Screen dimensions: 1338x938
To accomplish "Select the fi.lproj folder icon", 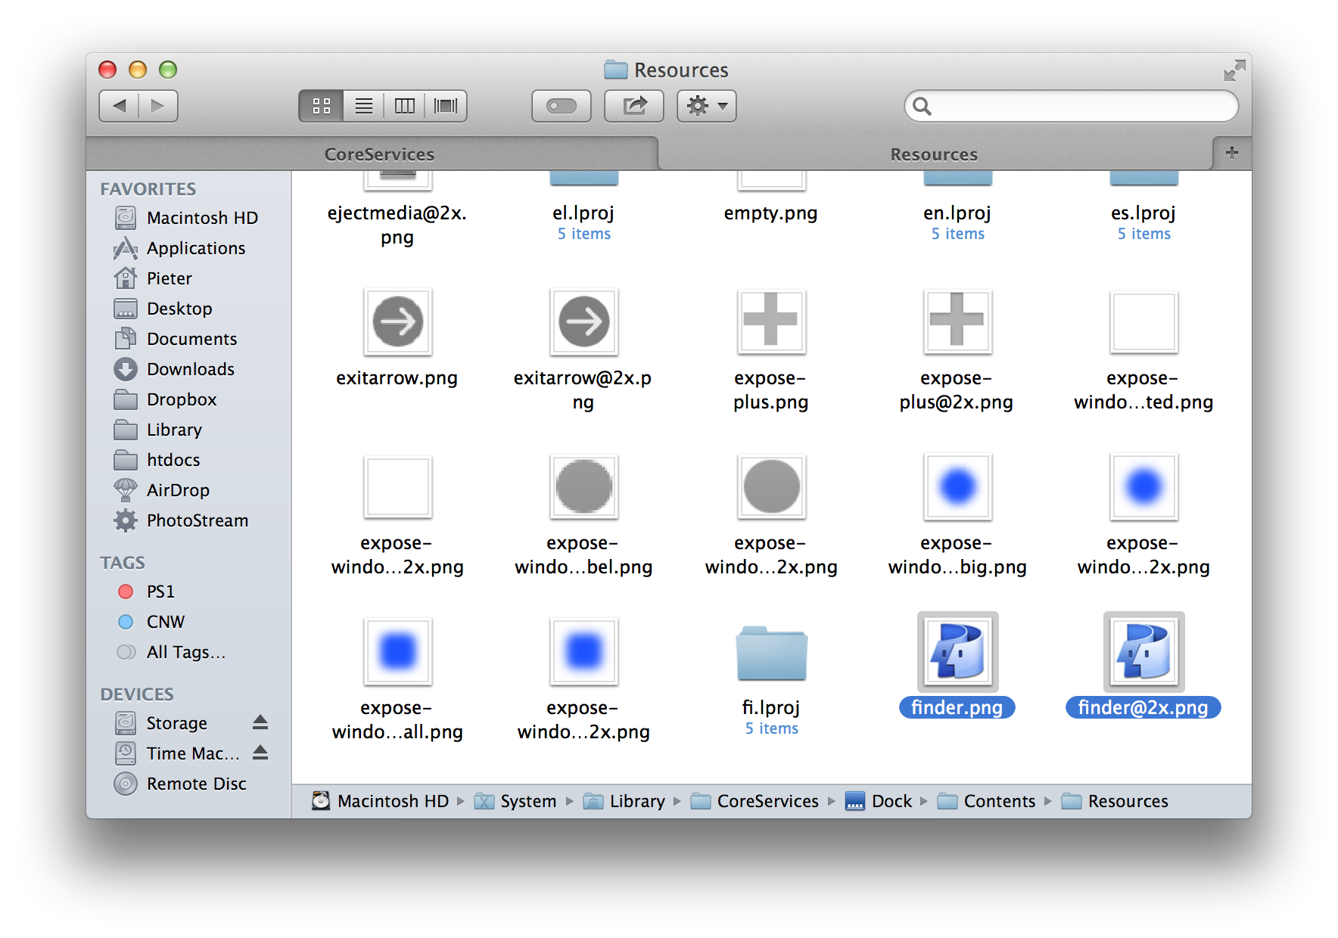I will [x=770, y=653].
